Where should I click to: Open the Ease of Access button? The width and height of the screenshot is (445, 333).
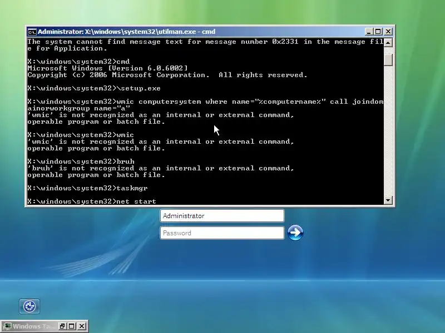(x=29, y=306)
